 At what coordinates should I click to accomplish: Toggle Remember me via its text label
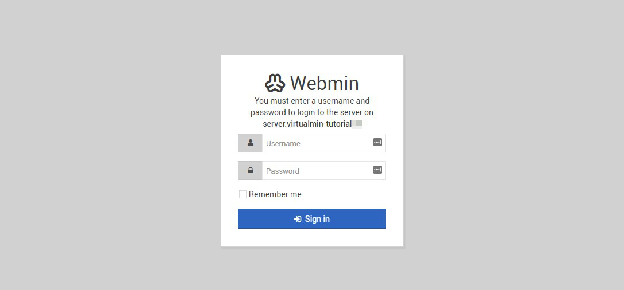pos(275,194)
